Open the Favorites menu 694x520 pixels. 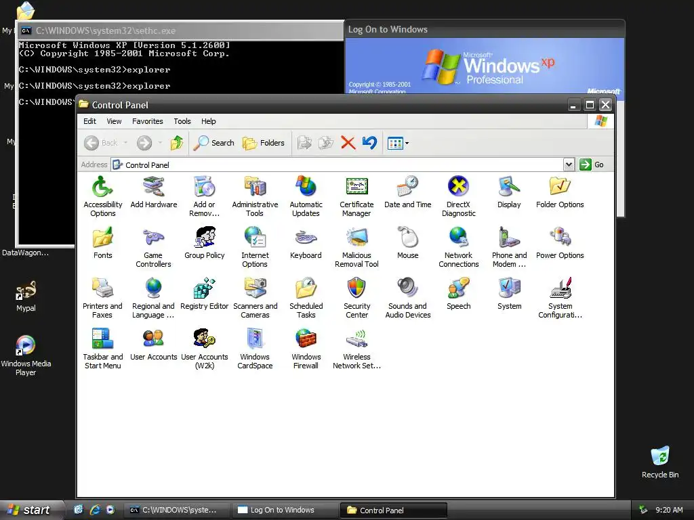coord(147,121)
